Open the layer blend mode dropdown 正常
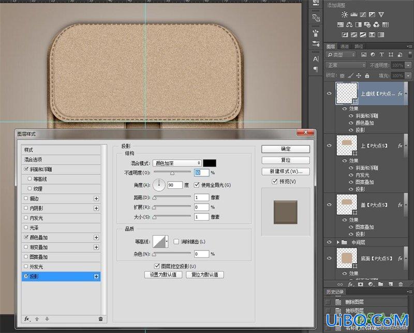 pyautogui.click(x=346, y=65)
